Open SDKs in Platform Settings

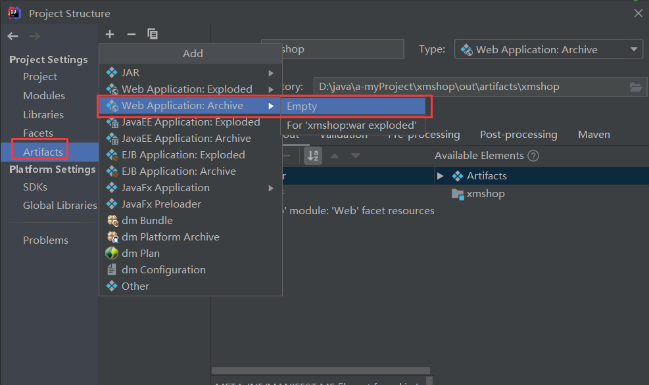(36, 187)
